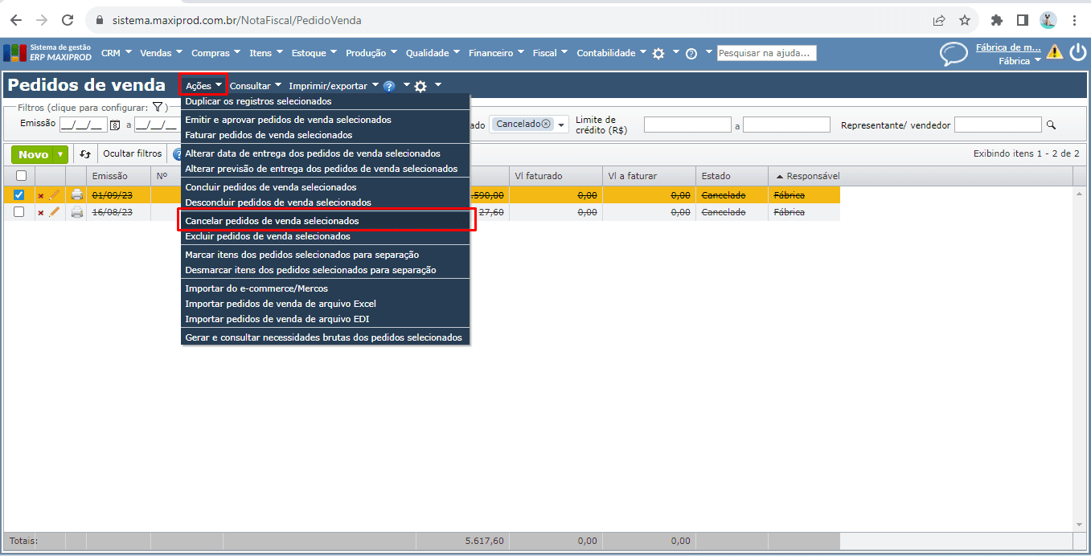1091x556 pixels.
Task: Open the Fábrica company dropdown
Action: [x=1019, y=60]
